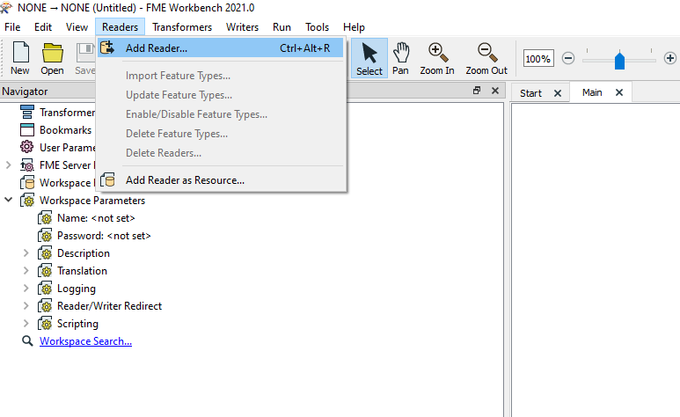
Task: Expand the Reader/Writer Redirect node
Action: [26, 306]
